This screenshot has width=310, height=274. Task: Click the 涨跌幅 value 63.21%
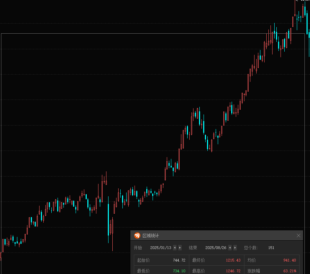290,271
